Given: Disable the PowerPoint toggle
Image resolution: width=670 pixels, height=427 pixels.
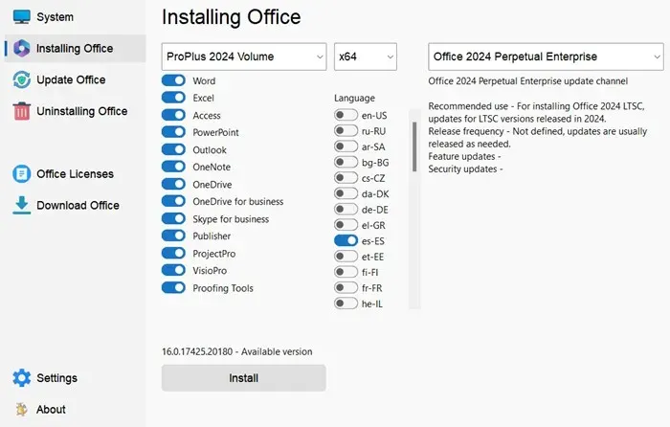Looking at the screenshot, I should (173, 132).
